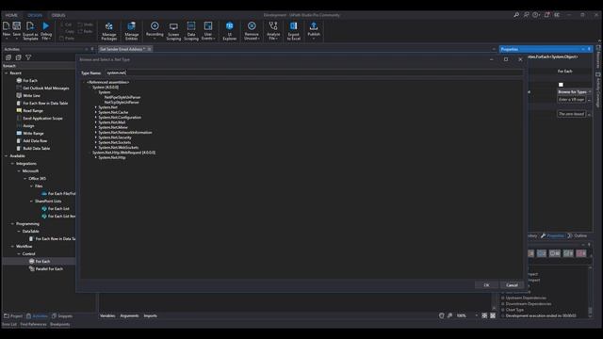The width and height of the screenshot is (603, 339).
Task: Click OK in the type browser dialog
Action: [x=486, y=285]
